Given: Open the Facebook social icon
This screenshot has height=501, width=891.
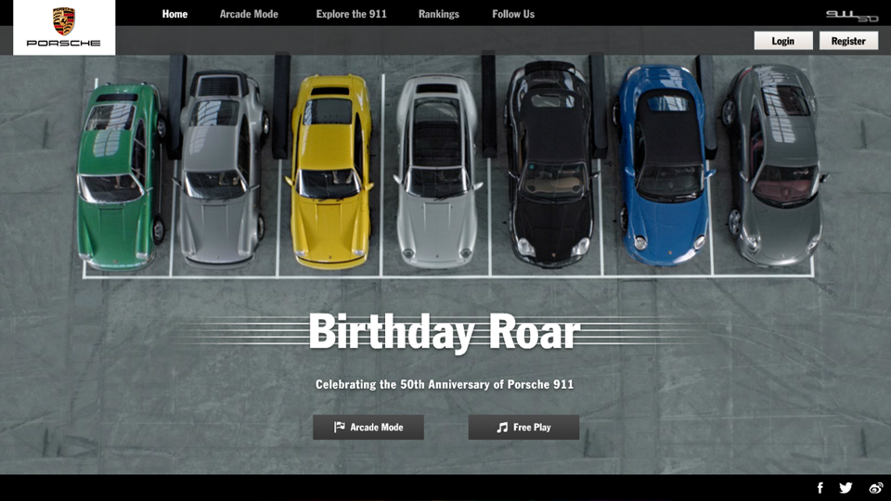Looking at the screenshot, I should coord(820,488).
